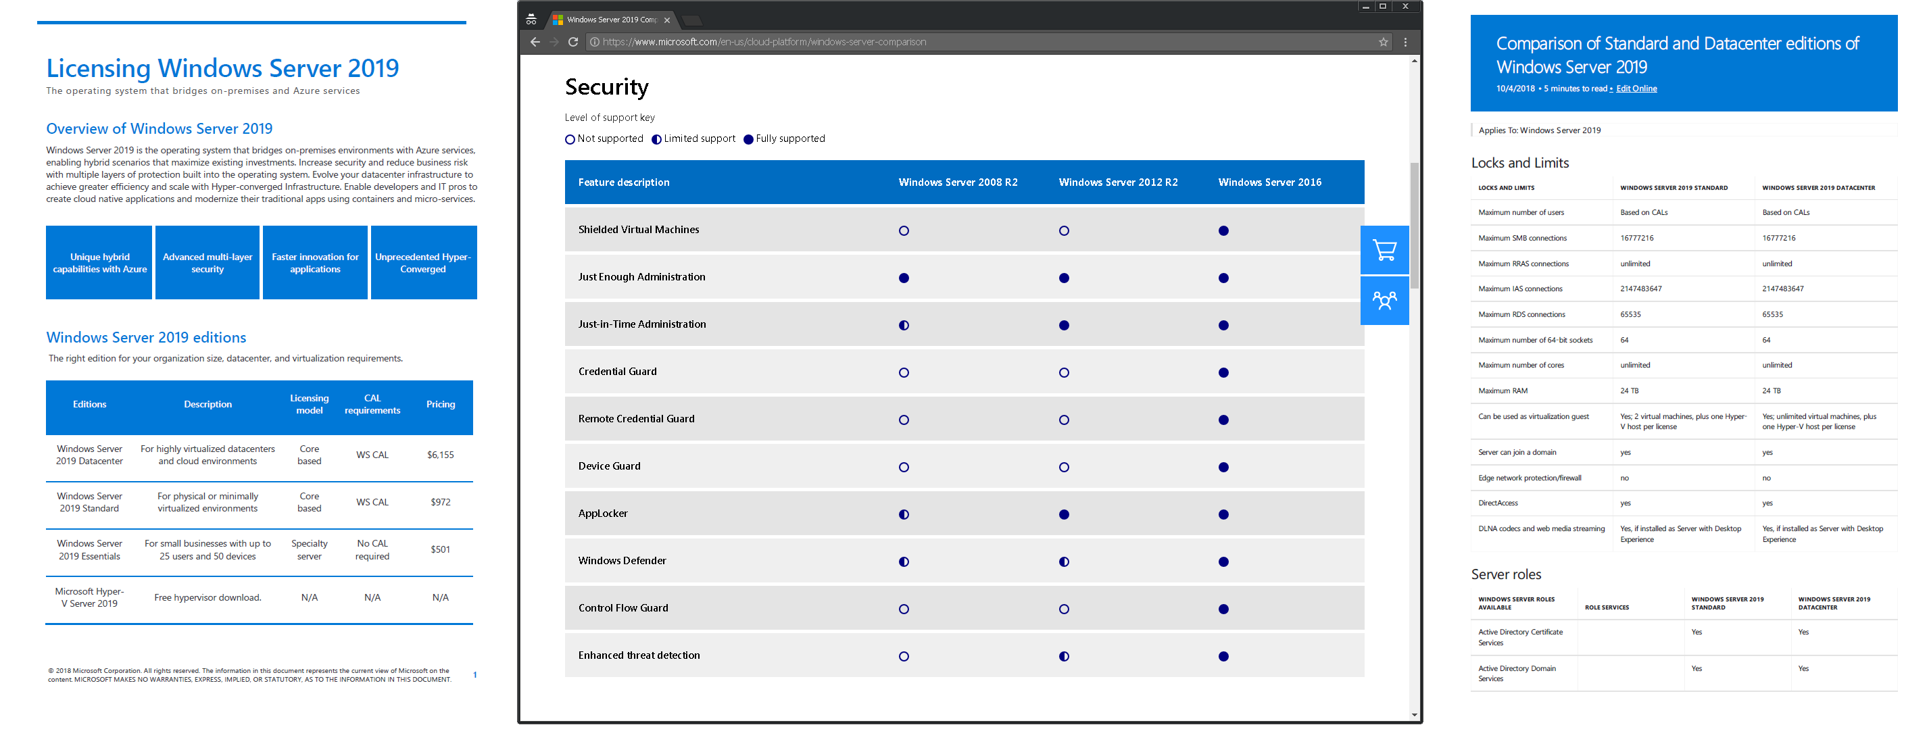Reload the Microsoft comparison page
This screenshot has width=1929, height=750.
(x=573, y=42)
